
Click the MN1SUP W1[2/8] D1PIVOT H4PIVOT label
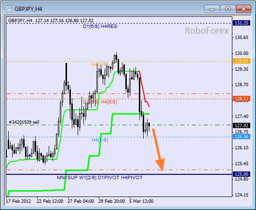point(100,178)
